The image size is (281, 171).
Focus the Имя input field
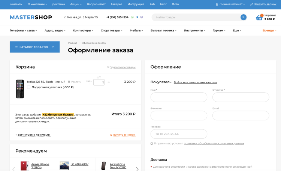[179, 97]
